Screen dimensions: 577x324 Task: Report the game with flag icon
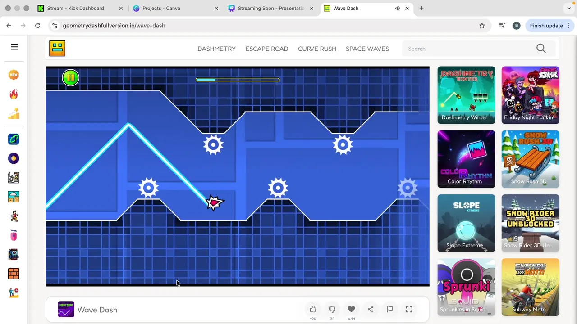(390, 309)
